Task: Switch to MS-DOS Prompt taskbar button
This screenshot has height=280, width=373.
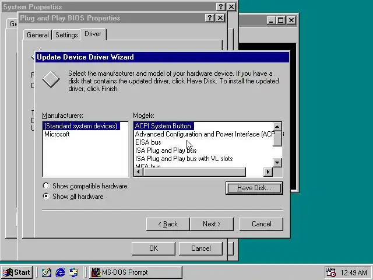Action: click(136, 272)
